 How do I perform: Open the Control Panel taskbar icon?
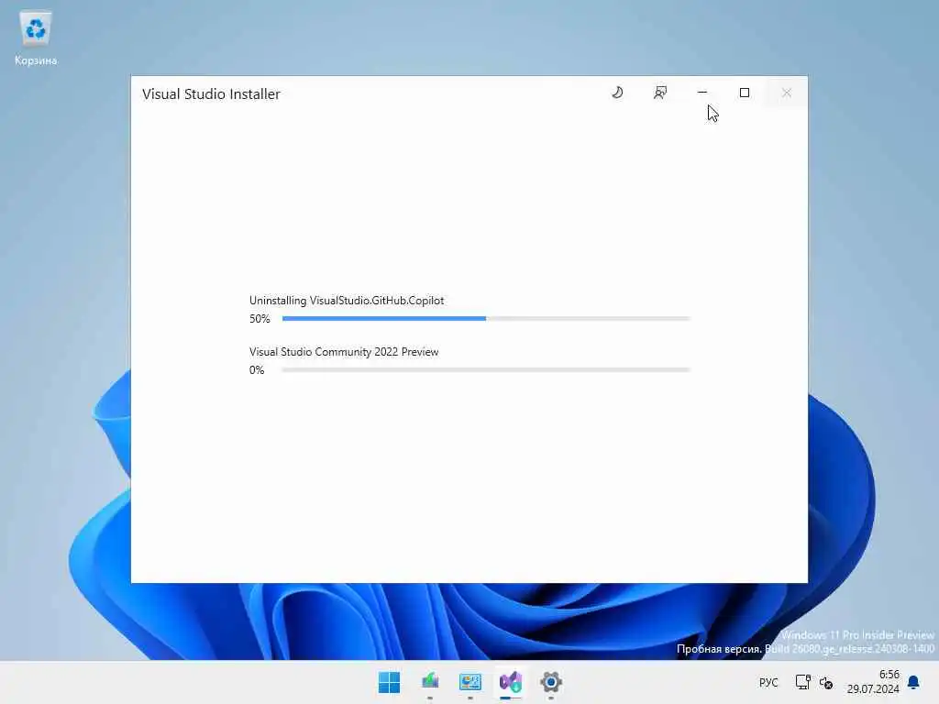pyautogui.click(x=470, y=682)
